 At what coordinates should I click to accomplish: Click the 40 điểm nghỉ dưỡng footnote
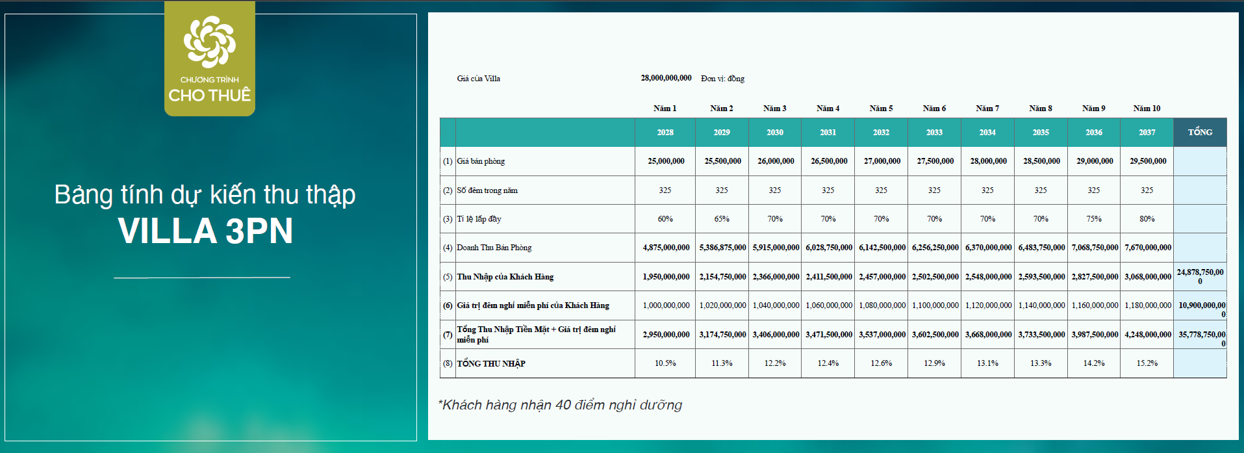tap(561, 405)
